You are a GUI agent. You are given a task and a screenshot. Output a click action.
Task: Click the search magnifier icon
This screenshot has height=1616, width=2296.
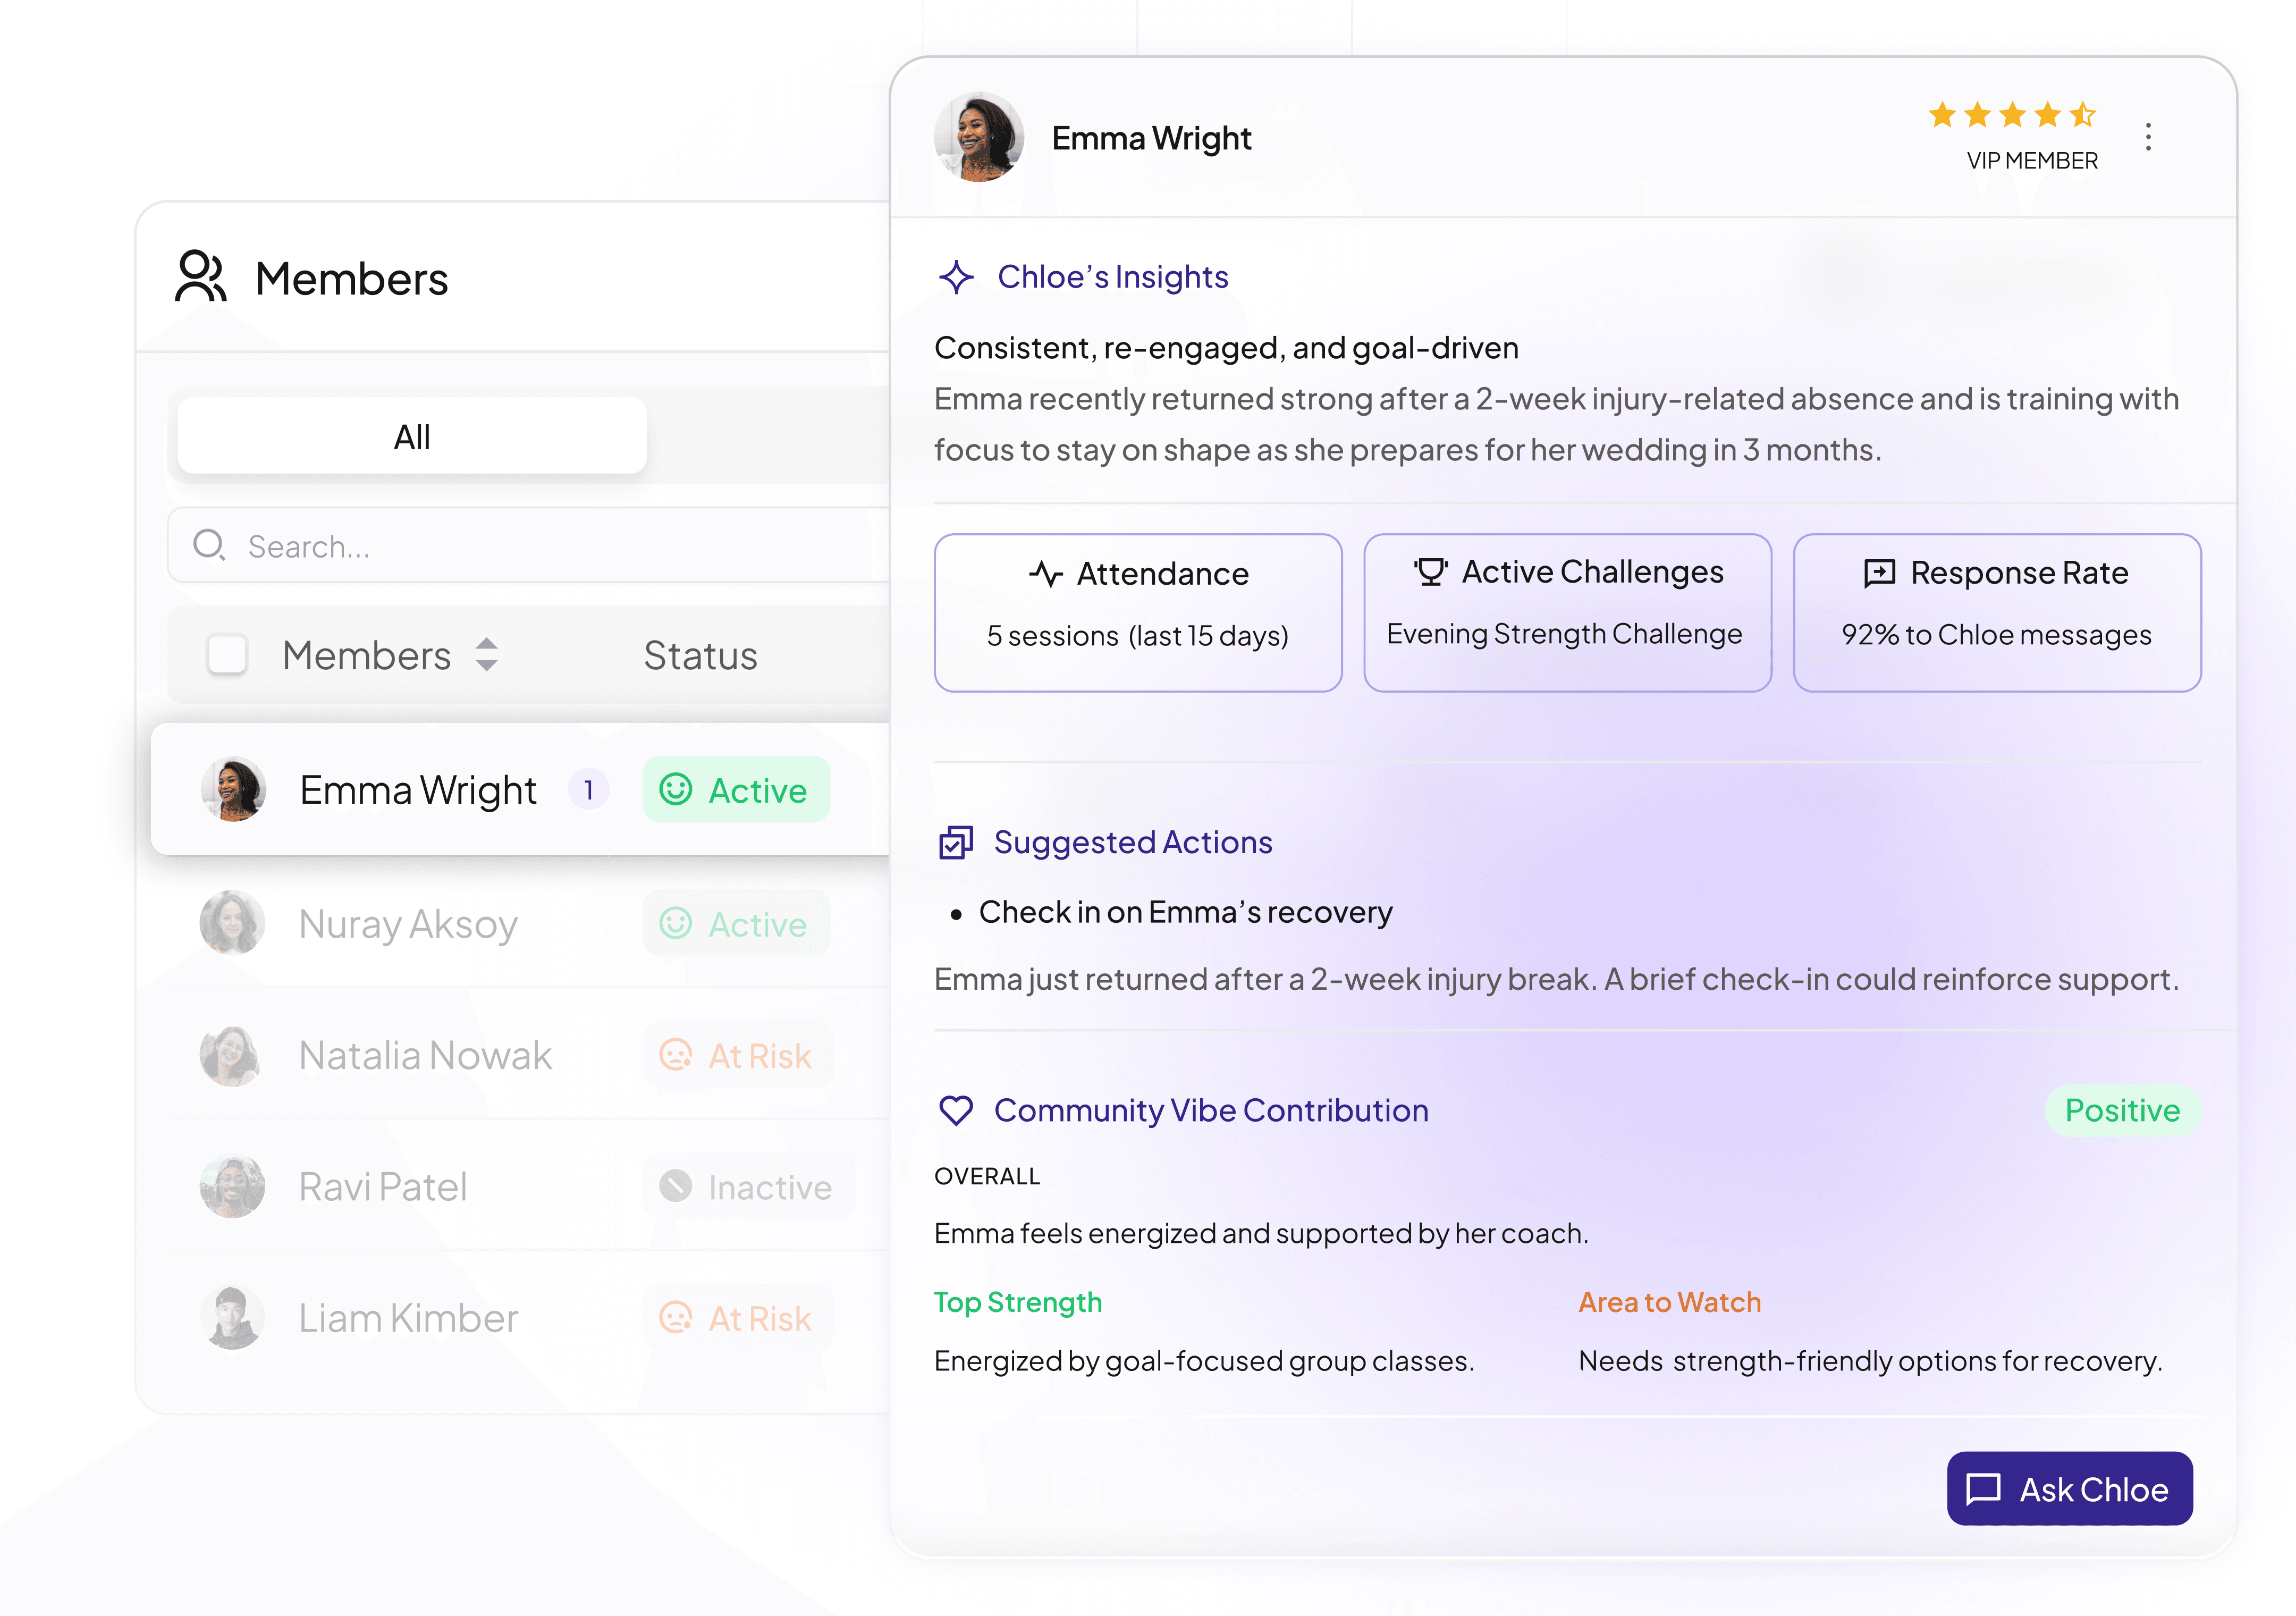[209, 545]
